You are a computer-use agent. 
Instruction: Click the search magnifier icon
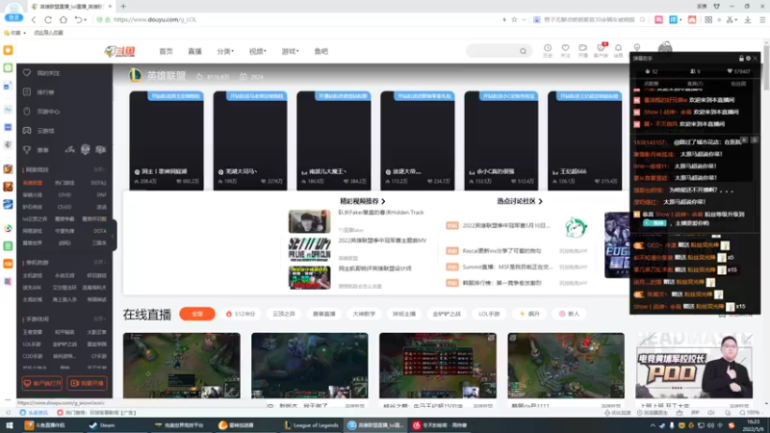523,51
